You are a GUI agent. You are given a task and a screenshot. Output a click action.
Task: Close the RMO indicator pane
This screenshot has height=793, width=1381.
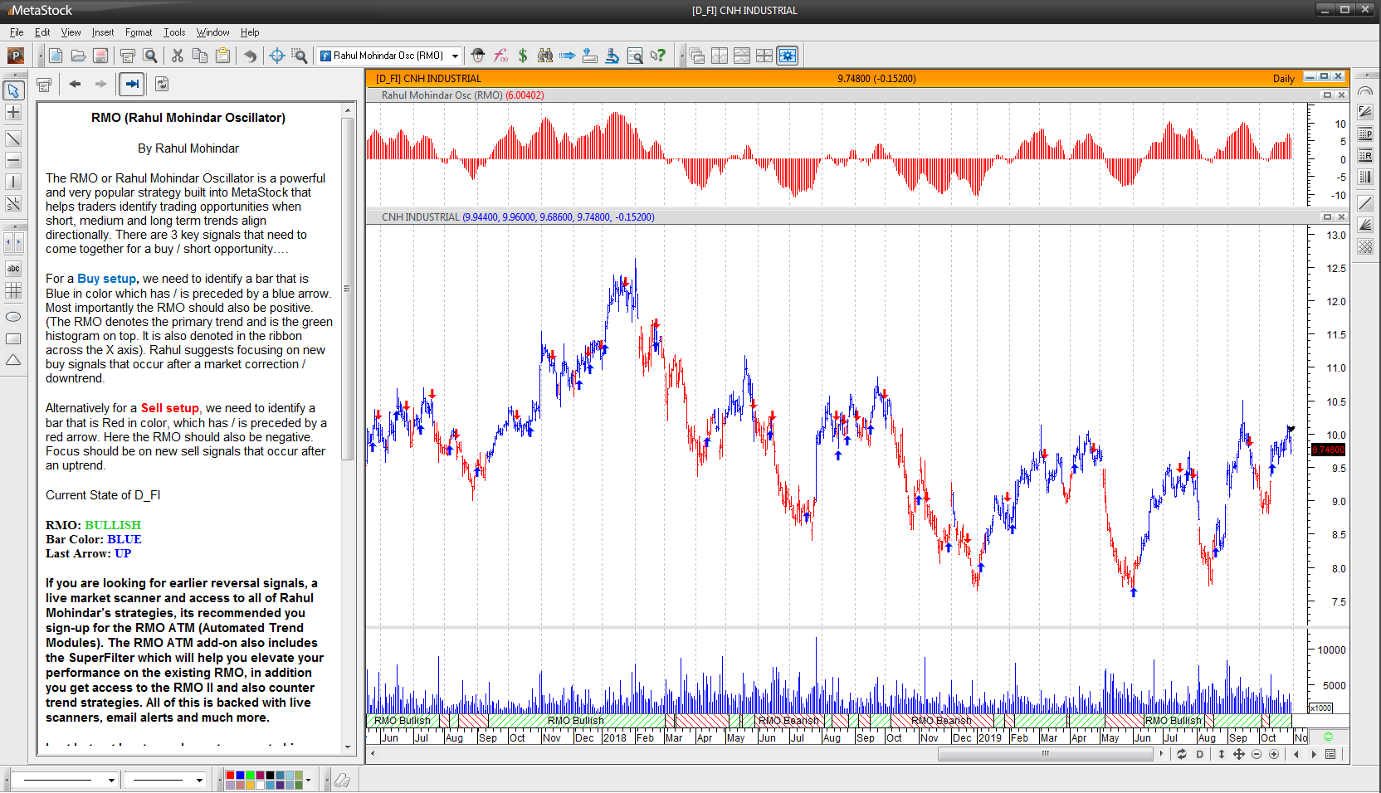(x=1341, y=95)
